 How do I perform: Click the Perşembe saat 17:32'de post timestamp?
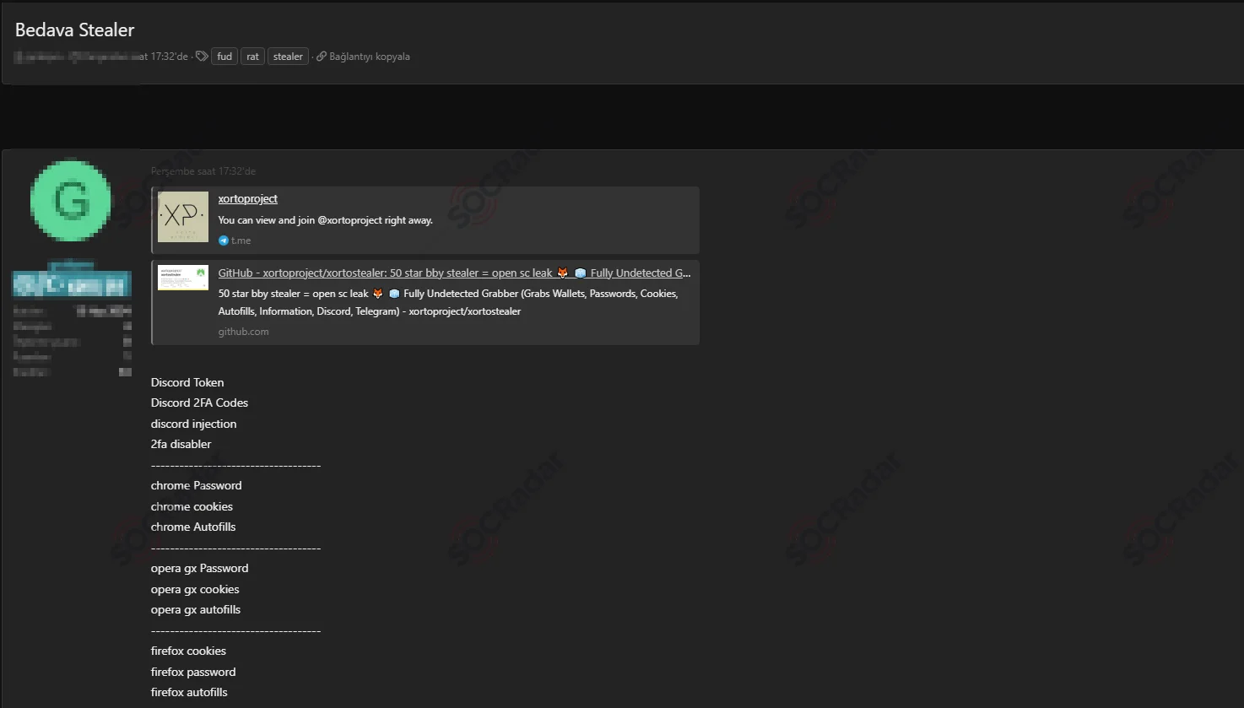coord(203,171)
